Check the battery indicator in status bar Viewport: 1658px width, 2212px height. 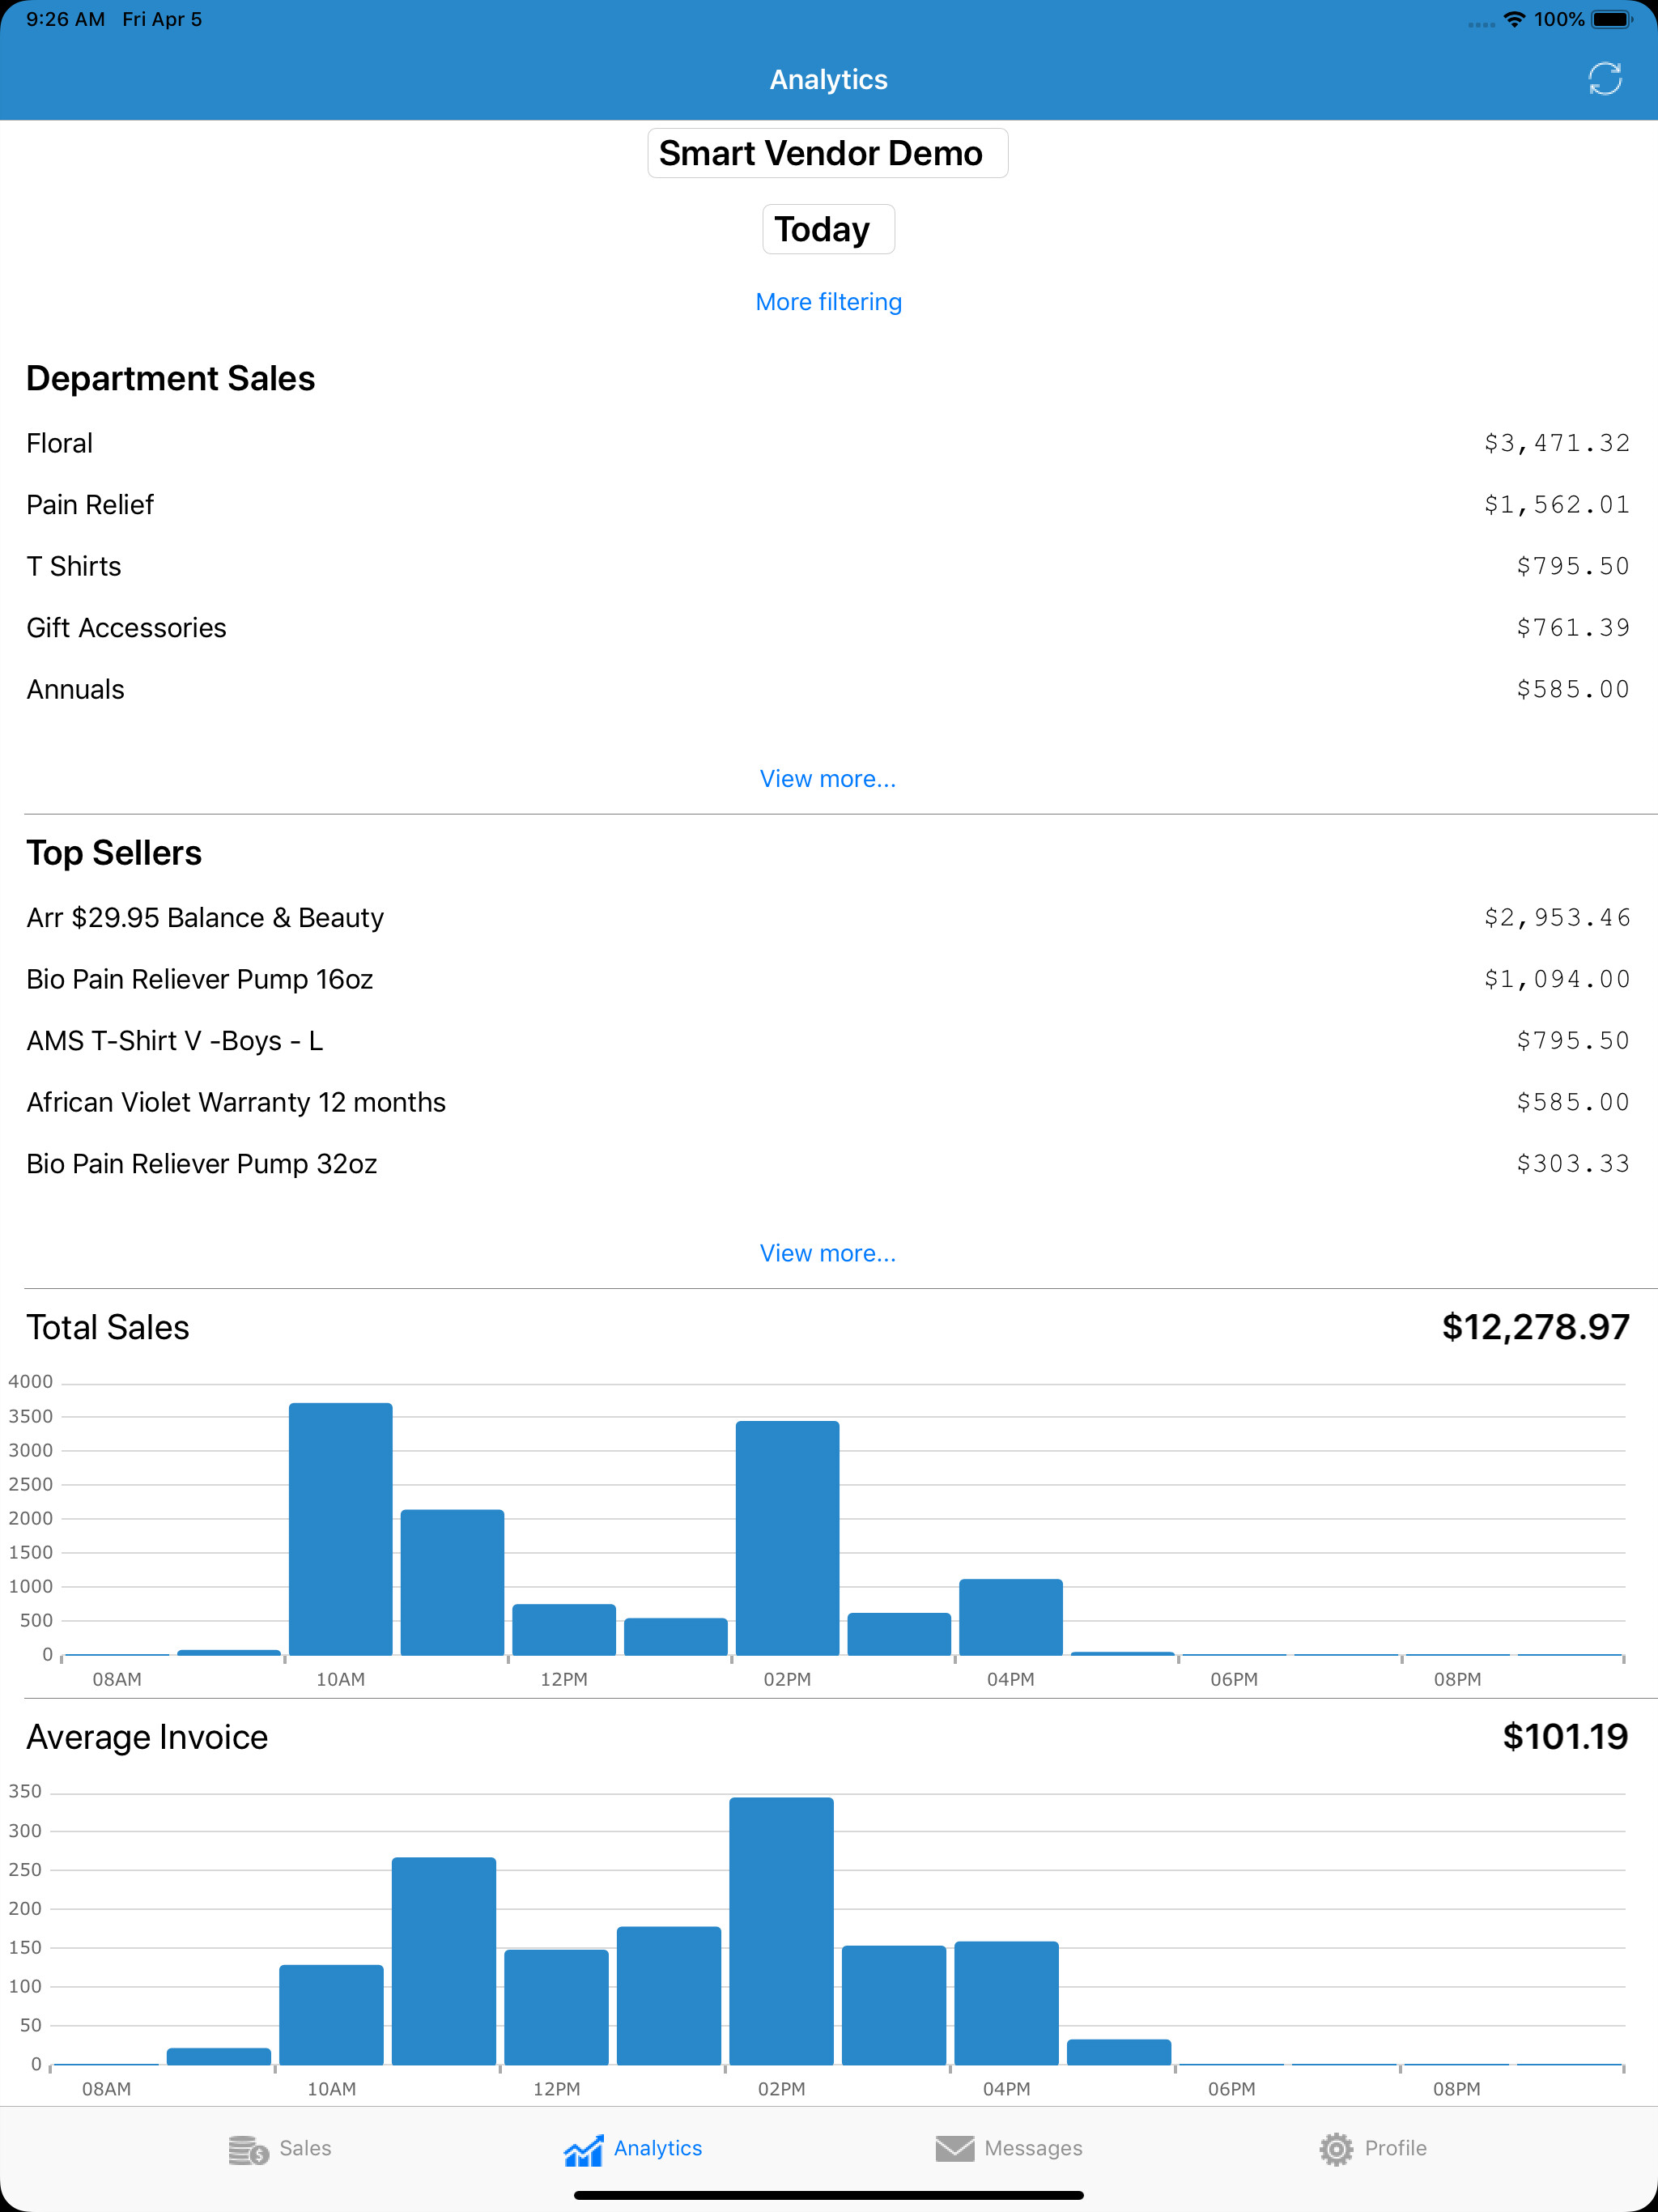click(x=1612, y=19)
